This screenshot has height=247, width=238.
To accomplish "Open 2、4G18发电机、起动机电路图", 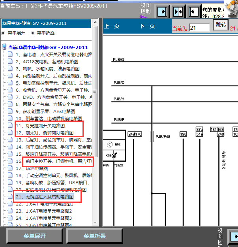I will [47, 62].
